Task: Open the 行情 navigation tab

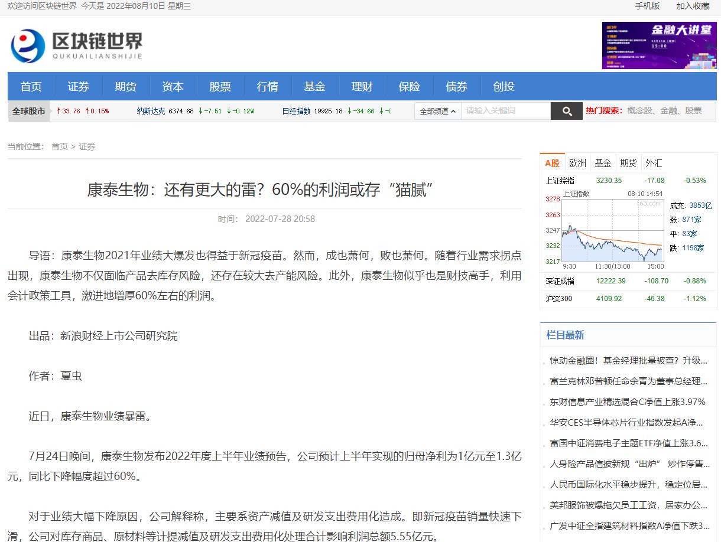Action: point(268,87)
